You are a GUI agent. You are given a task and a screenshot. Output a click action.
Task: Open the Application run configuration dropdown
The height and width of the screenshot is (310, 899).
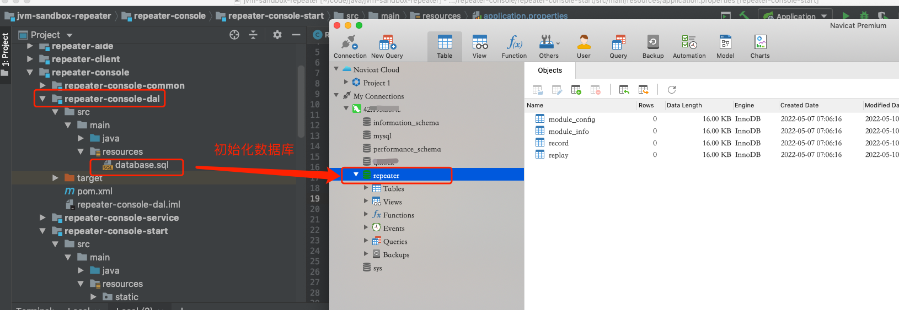click(x=796, y=16)
